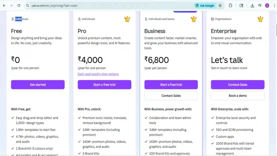Open the Daily and weekly plan options link
This screenshot has width=277, height=156.
pos(98,74)
